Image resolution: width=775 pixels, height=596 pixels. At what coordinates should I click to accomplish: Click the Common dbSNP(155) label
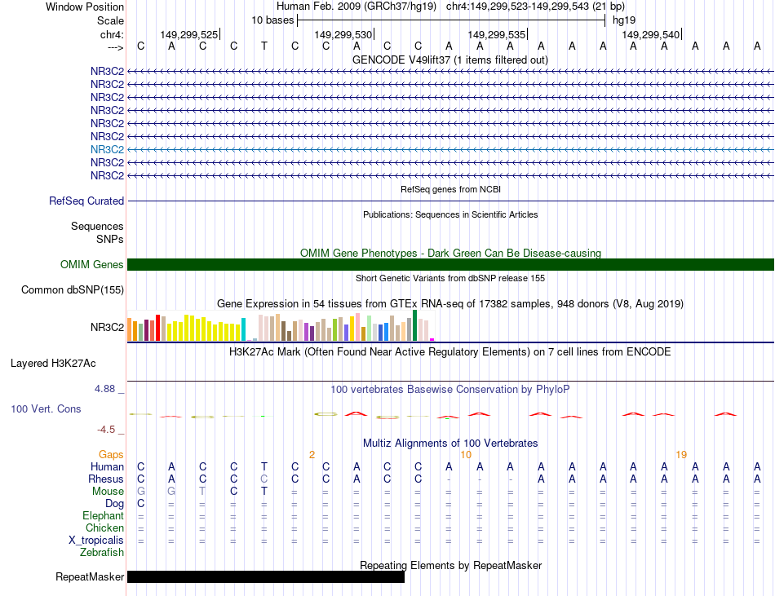pyautogui.click(x=73, y=290)
